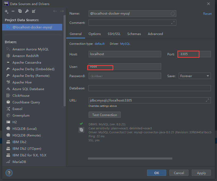Focus the Port field showing 3305
The image size is (217, 181).
pos(194,54)
